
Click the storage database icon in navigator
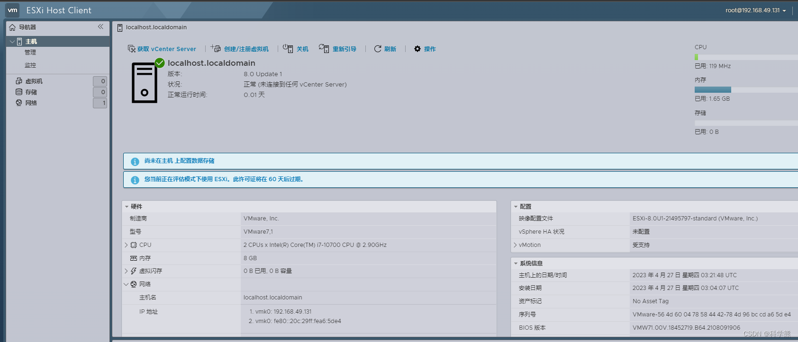pos(19,92)
